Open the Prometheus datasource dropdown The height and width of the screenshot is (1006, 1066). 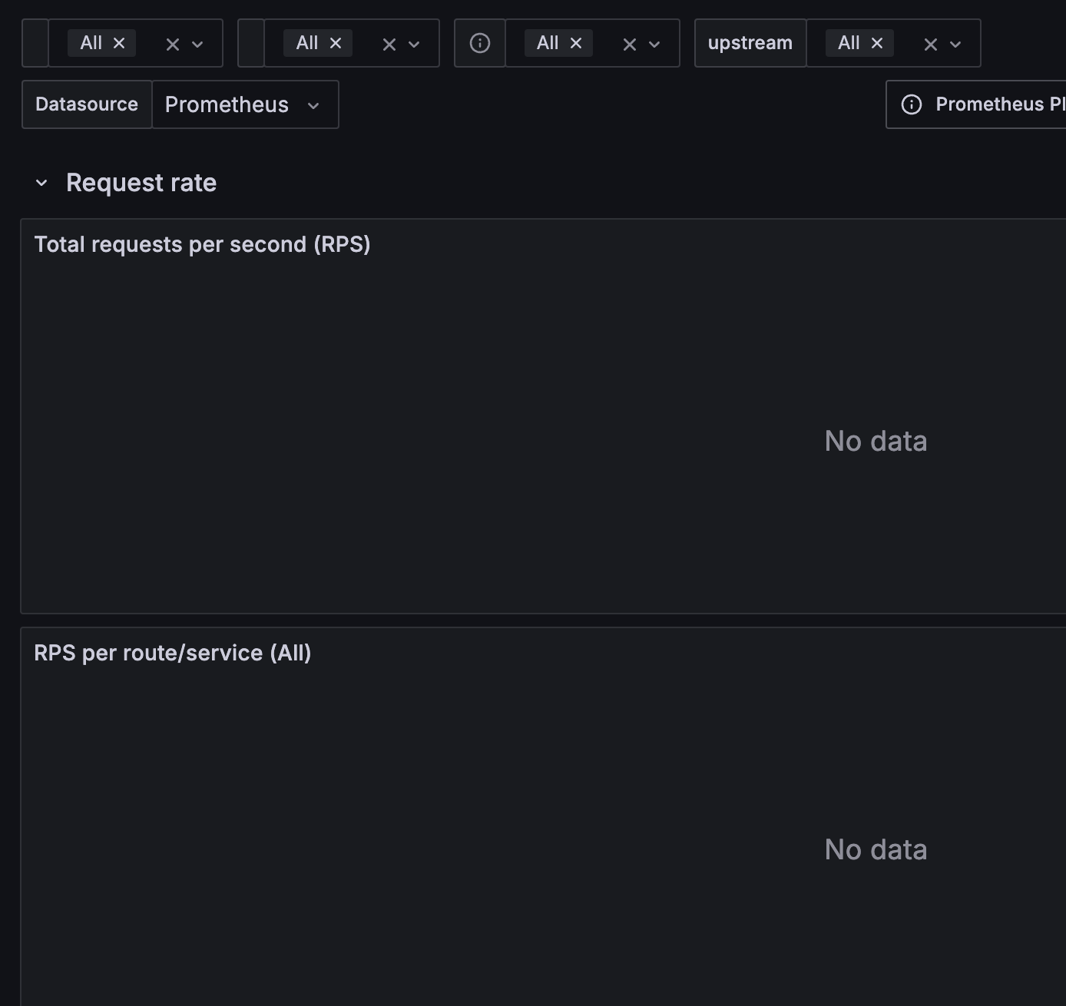244,104
